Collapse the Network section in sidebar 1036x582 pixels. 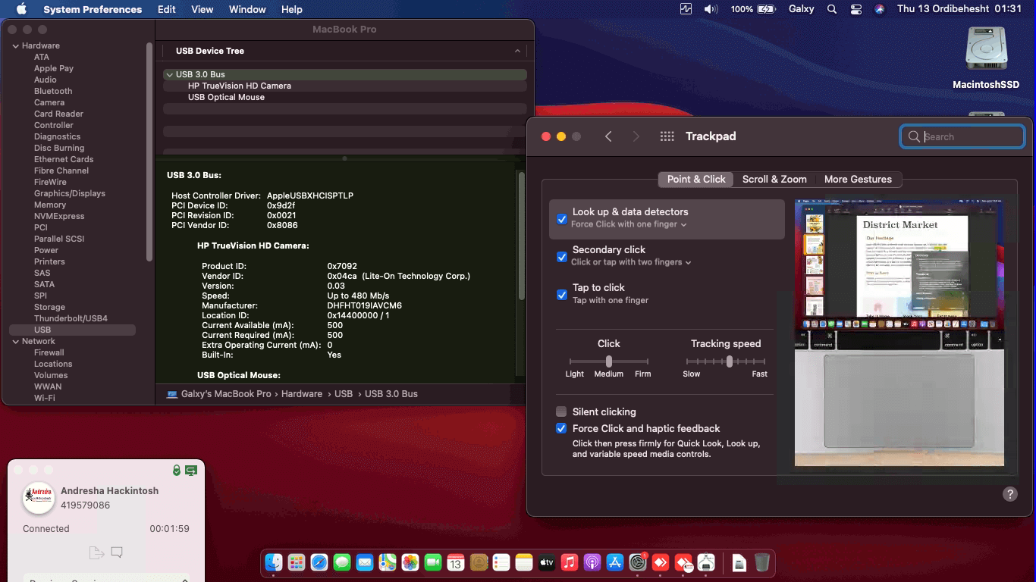(x=15, y=341)
